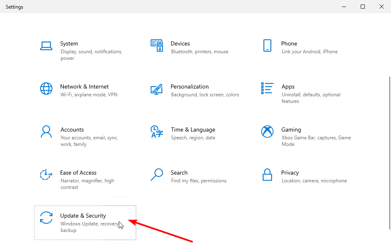Open the Network & Internet globe icon
Viewport: 391px width, 250px height.
coord(46,89)
